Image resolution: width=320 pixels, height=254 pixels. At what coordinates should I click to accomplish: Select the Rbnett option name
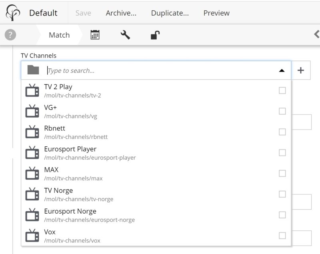[x=54, y=128]
